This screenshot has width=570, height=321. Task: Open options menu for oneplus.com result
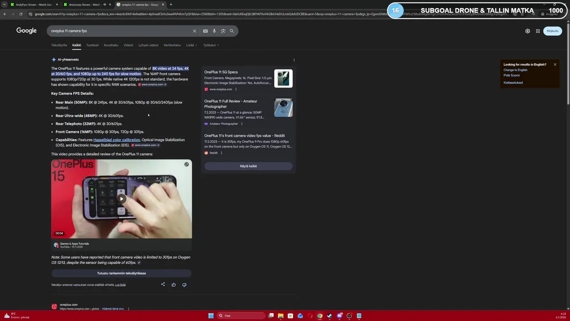pos(129,309)
